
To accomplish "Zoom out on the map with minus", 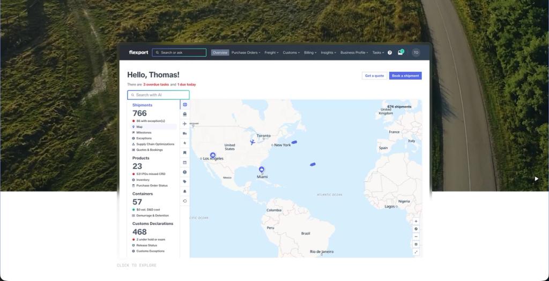I will [x=416, y=237].
